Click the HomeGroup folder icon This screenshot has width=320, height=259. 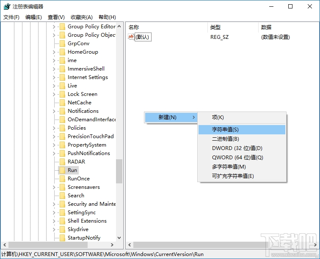point(62,52)
